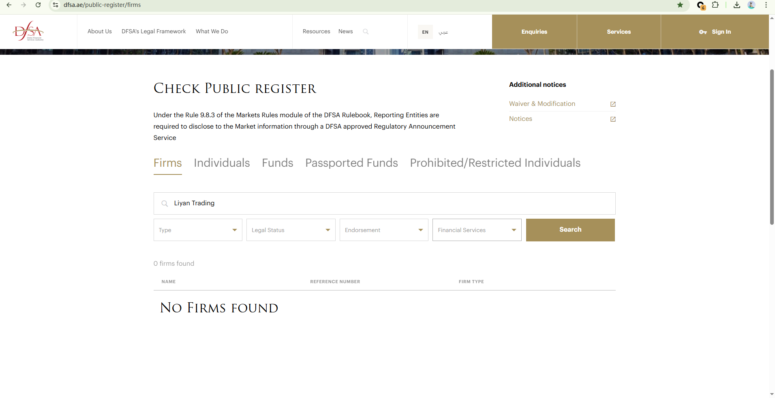The width and height of the screenshot is (775, 398).
Task: Open browser downloads icon
Action: [x=737, y=5]
